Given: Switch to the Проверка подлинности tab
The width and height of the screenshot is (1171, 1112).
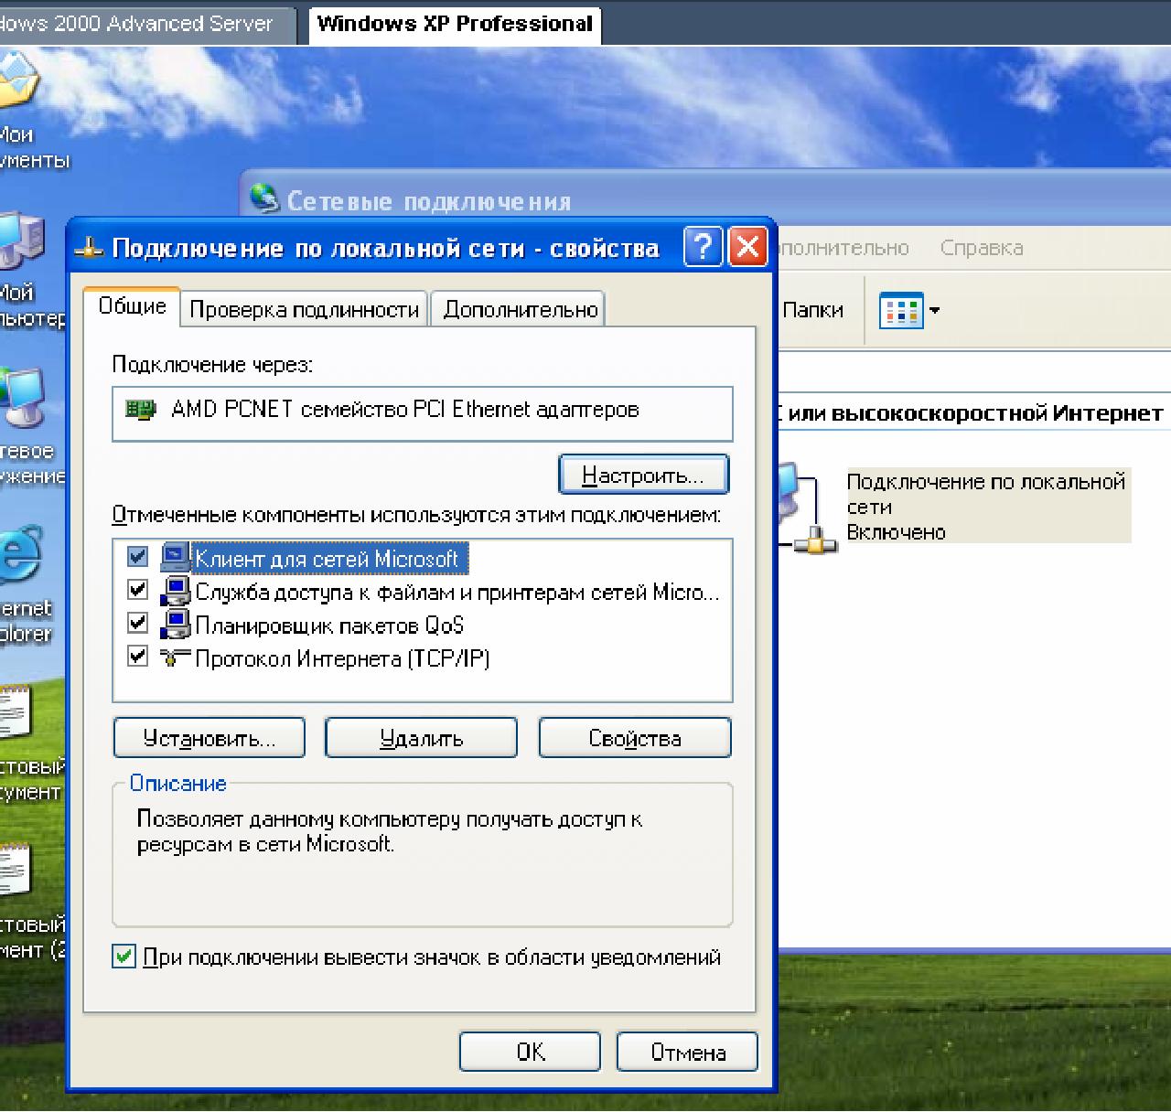Looking at the screenshot, I should [304, 310].
